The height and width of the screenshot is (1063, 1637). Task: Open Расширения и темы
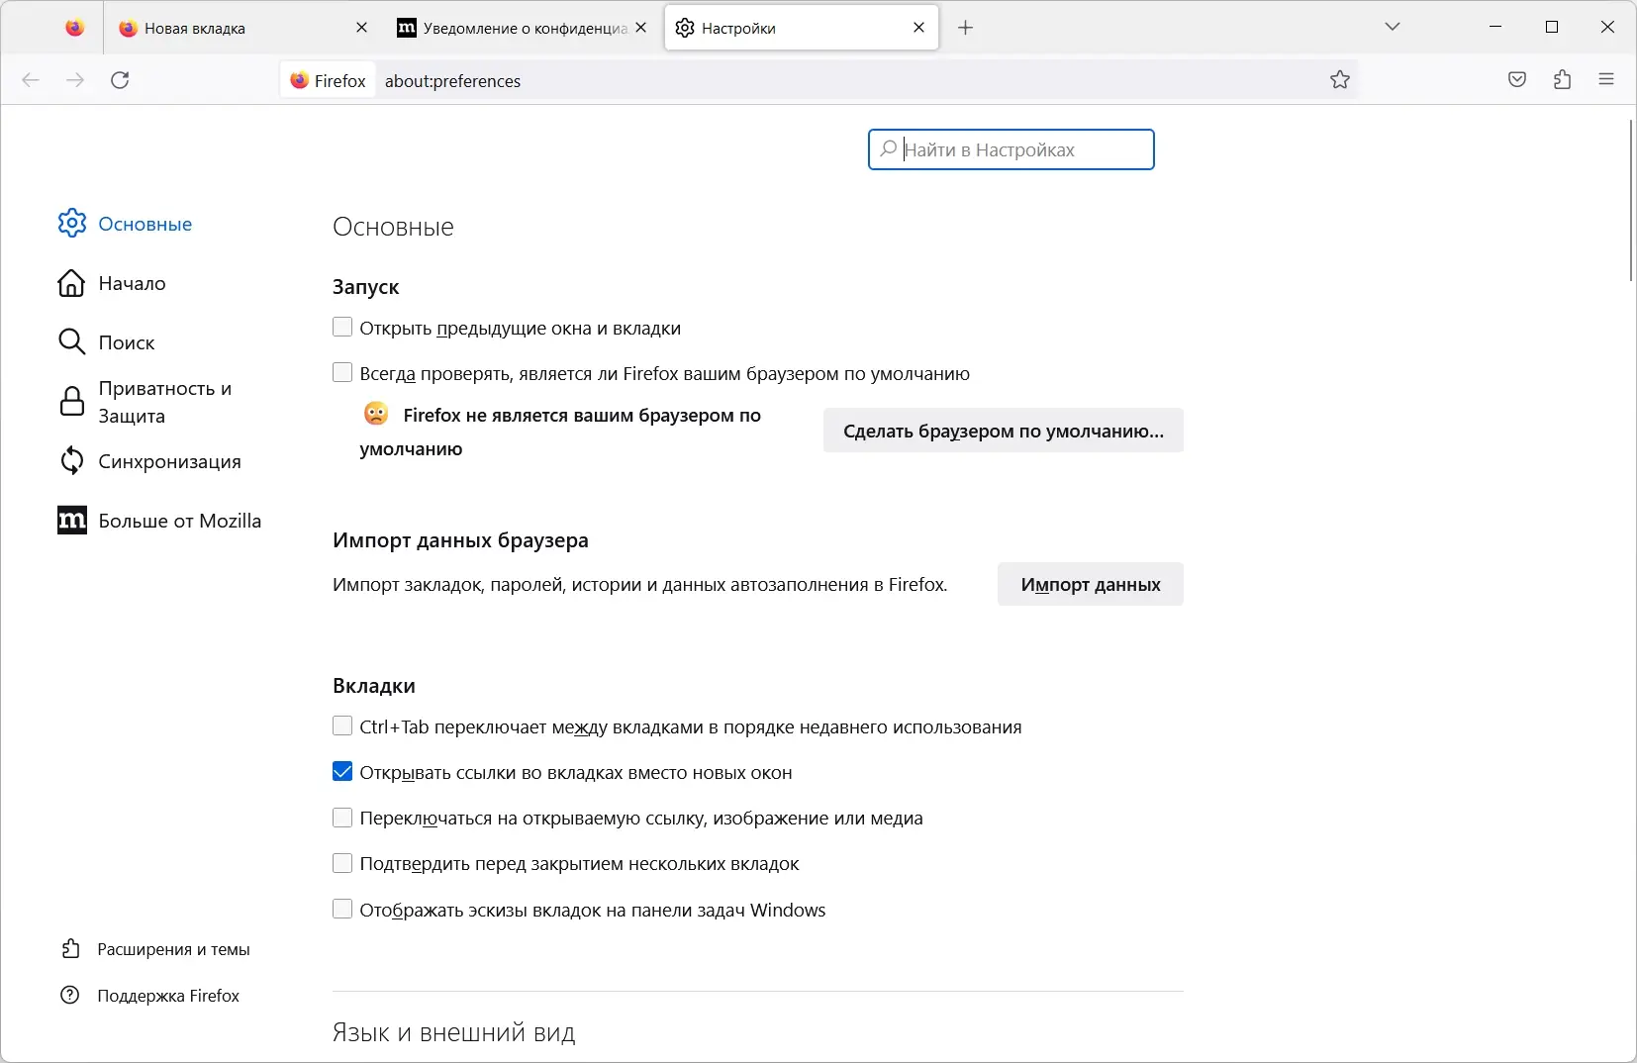click(x=173, y=948)
